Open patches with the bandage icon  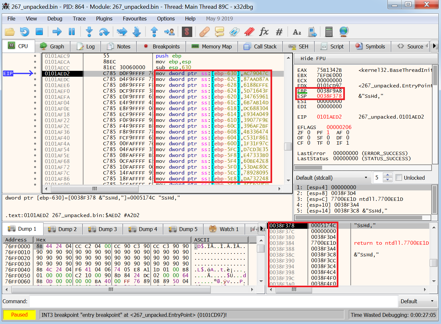pos(204,32)
